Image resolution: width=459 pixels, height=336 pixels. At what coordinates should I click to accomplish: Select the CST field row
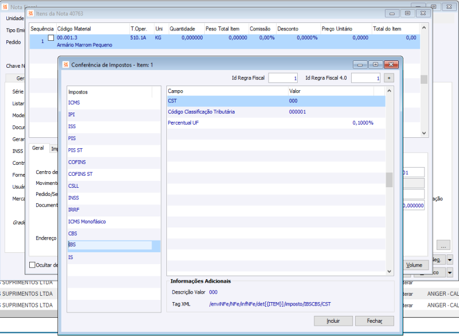(x=276, y=101)
